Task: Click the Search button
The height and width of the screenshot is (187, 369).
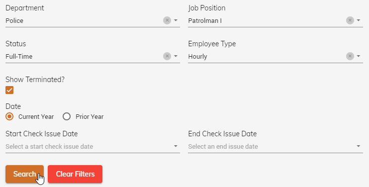Action: pos(25,174)
